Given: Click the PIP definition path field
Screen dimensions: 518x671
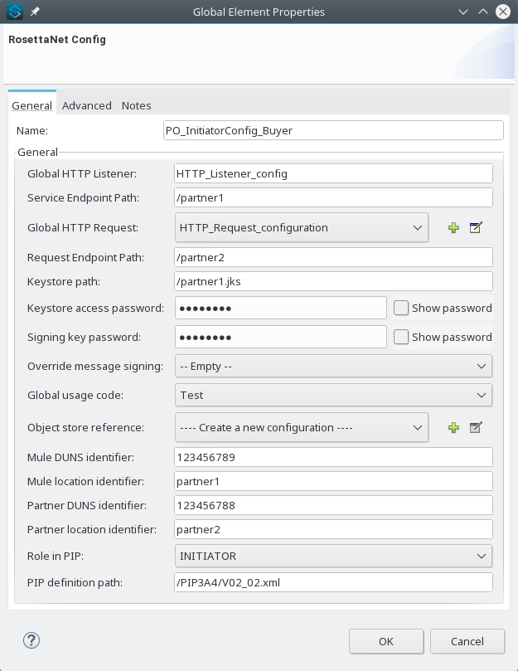Looking at the screenshot, I should tap(333, 582).
